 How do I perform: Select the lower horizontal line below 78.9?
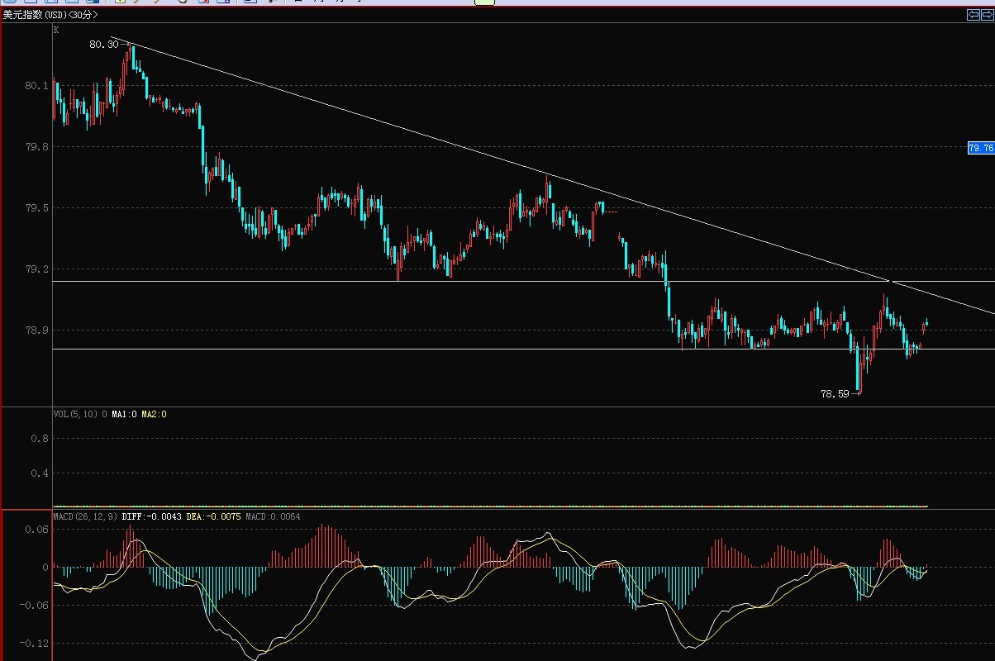[524, 349]
